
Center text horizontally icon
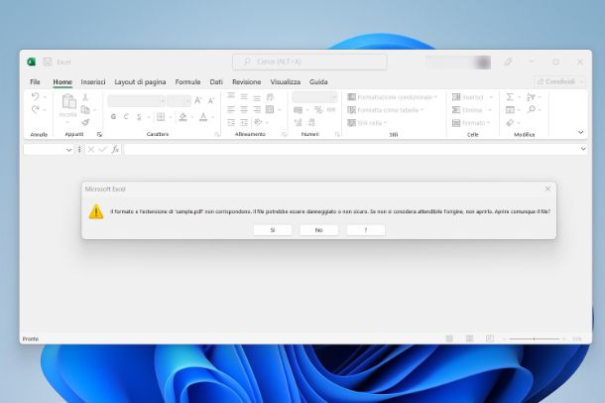coord(244,109)
